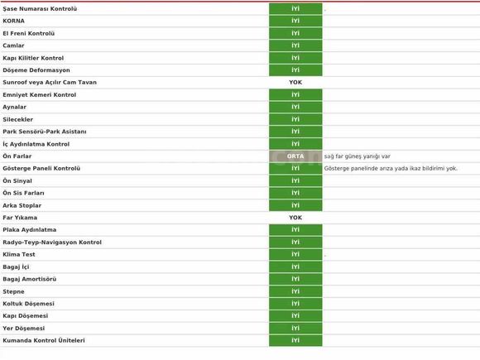This screenshot has height=360, width=480.
Task: Click İYİ status for Emniyet Kemeri Kontrol
Action: (x=295, y=95)
